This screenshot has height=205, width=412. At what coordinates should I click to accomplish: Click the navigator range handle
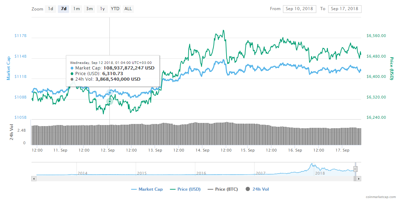point(355,169)
